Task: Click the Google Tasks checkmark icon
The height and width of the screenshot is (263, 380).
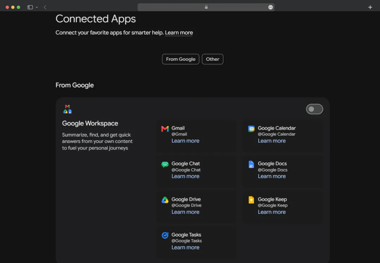Action: (165, 235)
